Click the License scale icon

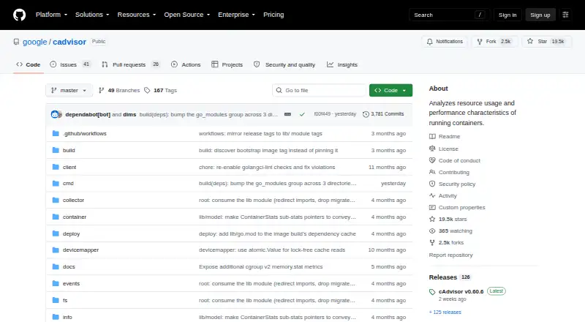[432, 149]
